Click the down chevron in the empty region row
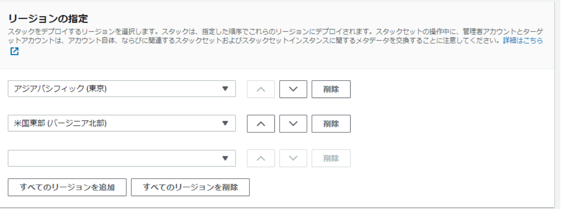This screenshot has height=209, width=563. [293, 158]
